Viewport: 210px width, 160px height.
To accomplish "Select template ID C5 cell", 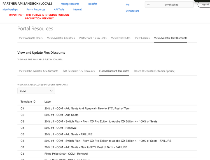I will click(x=22, y=134).
